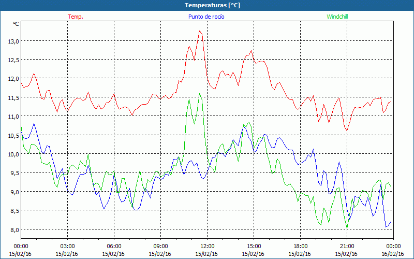The width and height of the screenshot is (414, 259).
Task: Click the green windchill minimum at 21:00
Action: tap(347, 227)
